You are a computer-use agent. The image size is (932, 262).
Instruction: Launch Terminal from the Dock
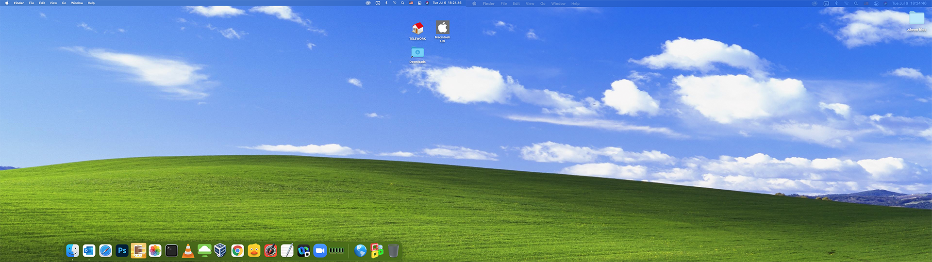[x=171, y=250]
